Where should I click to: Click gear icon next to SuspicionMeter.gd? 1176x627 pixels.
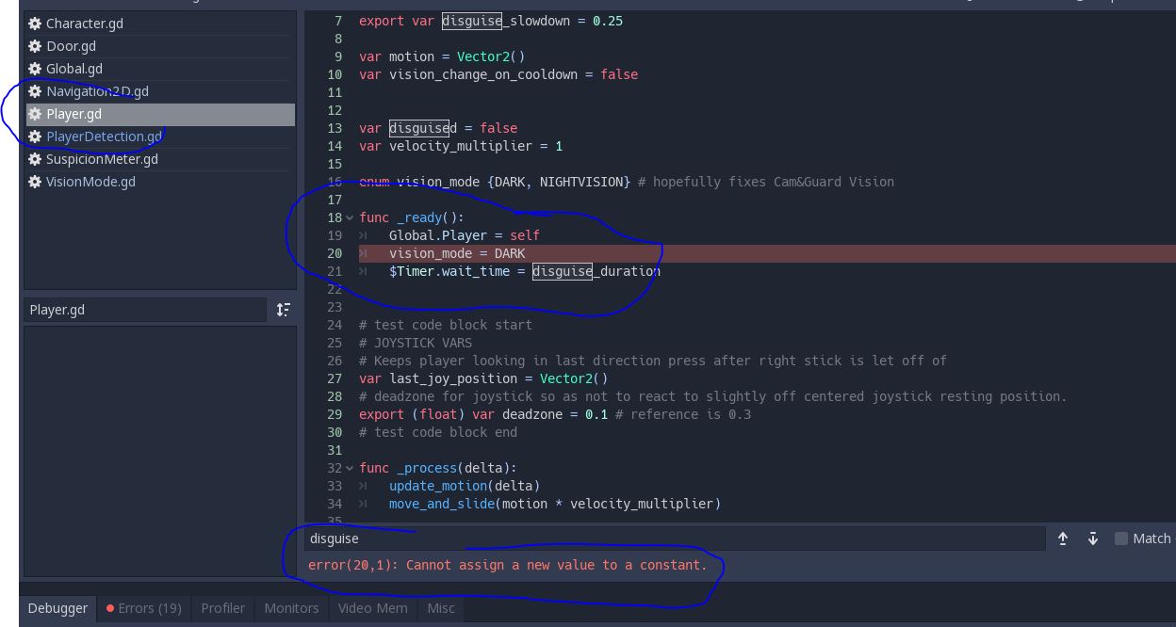click(x=35, y=159)
